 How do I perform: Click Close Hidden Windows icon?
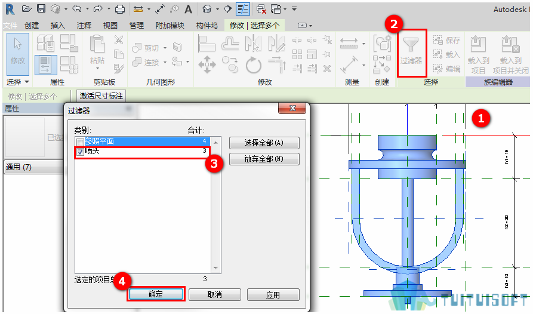261,9
